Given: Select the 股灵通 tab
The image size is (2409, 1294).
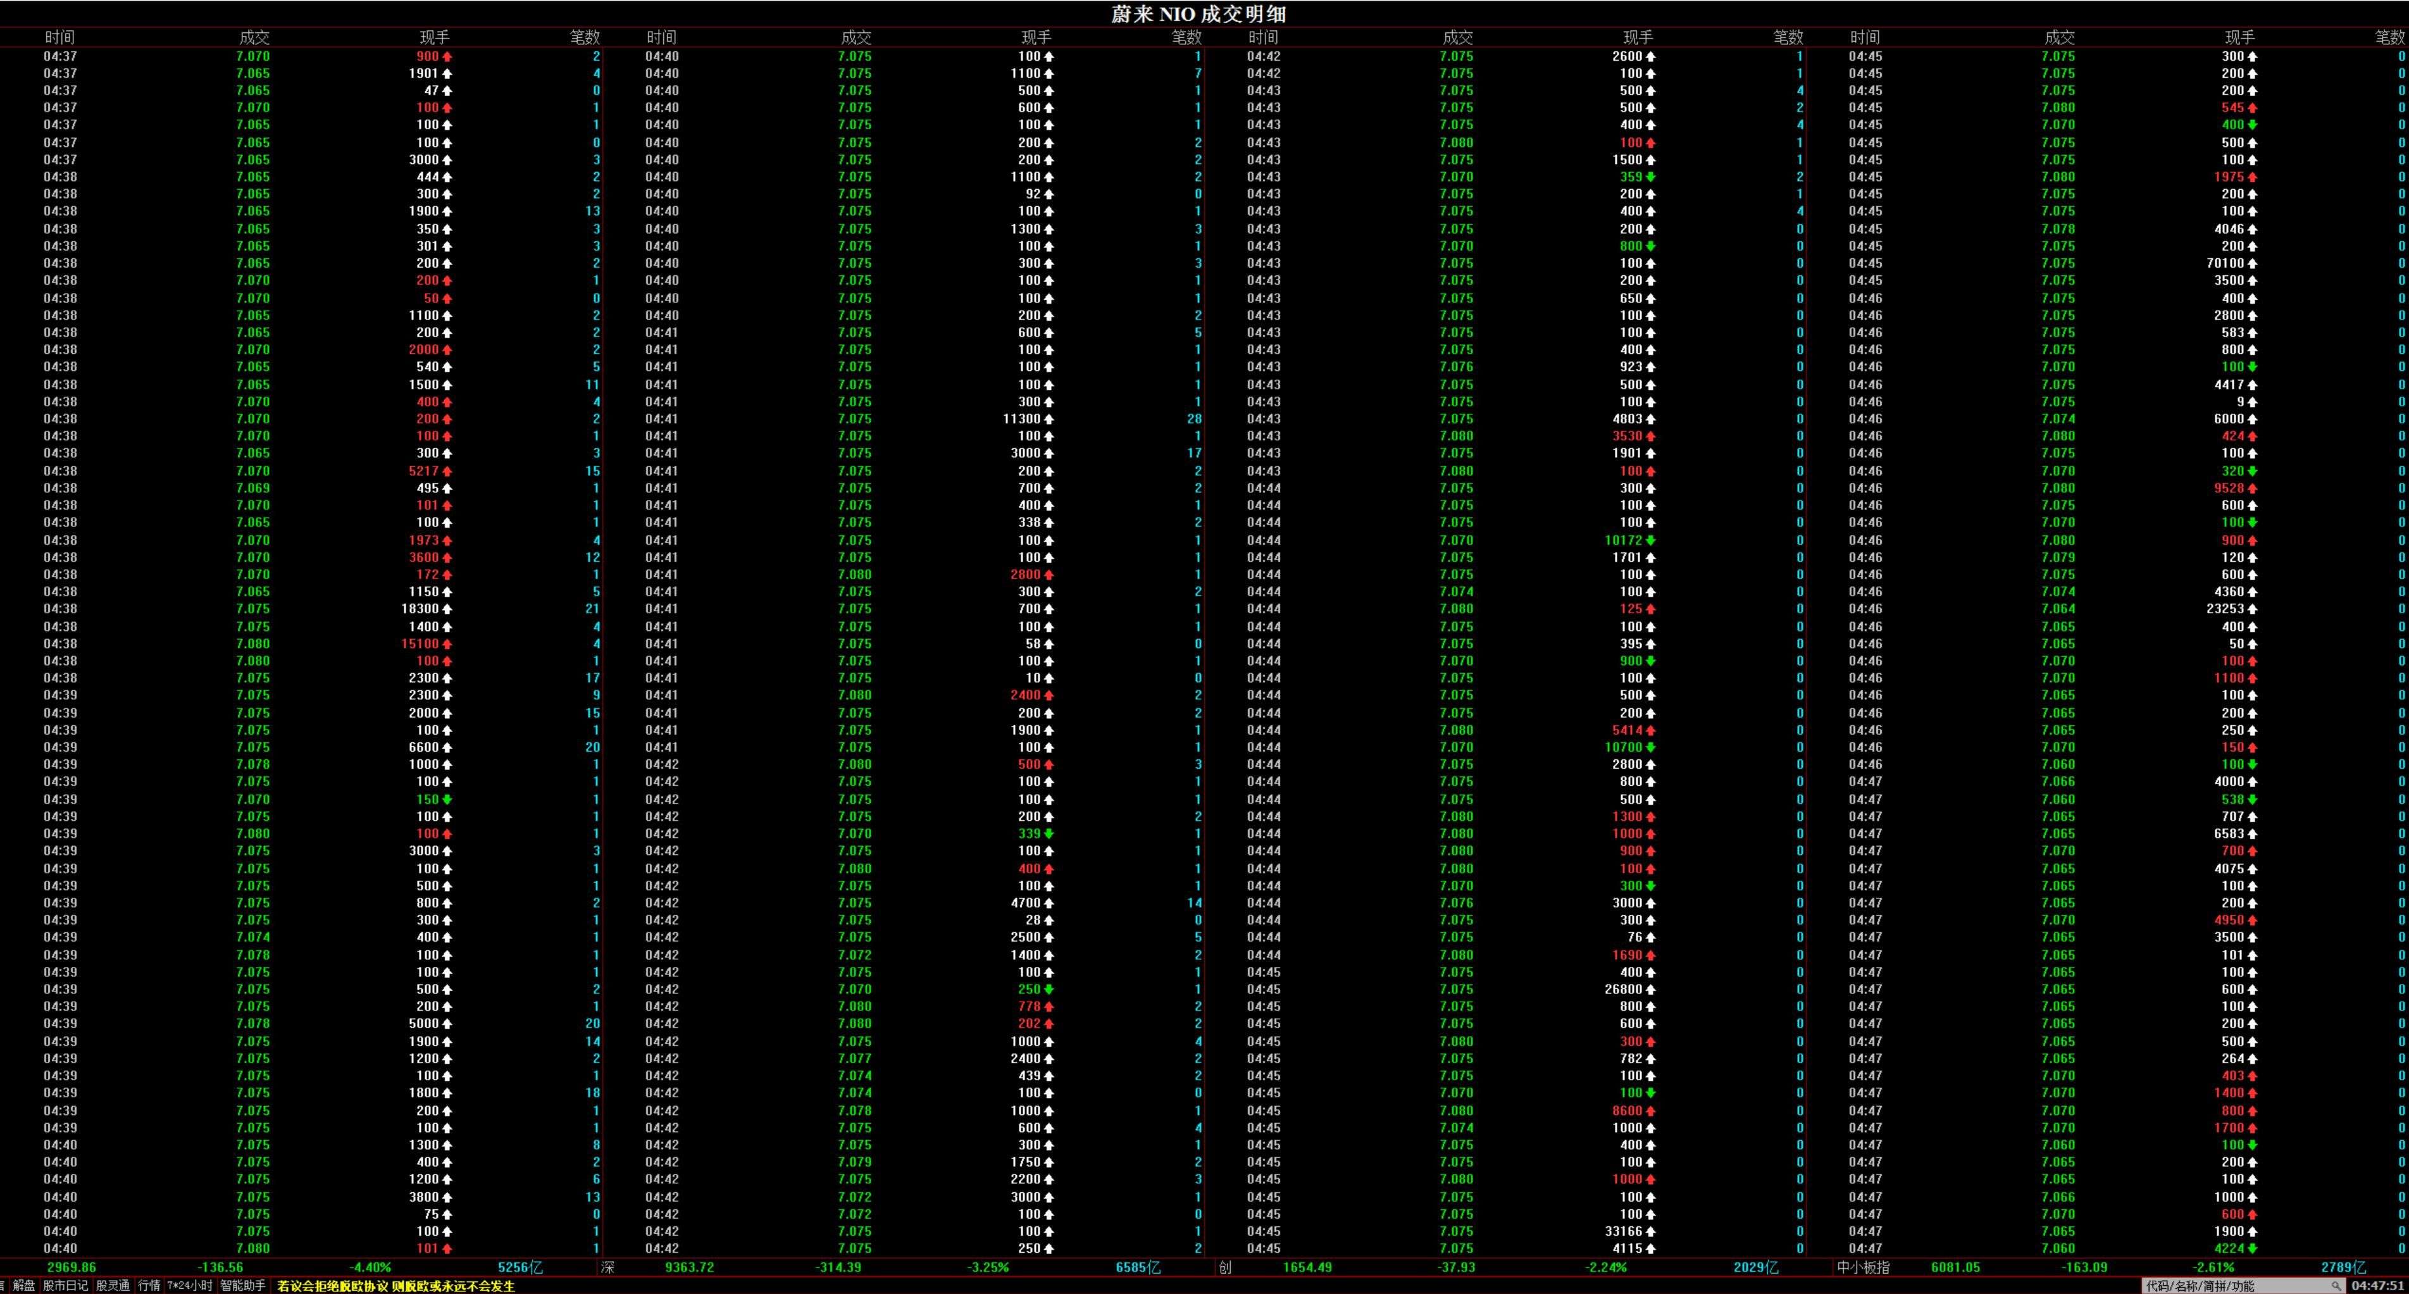Looking at the screenshot, I should [113, 1286].
